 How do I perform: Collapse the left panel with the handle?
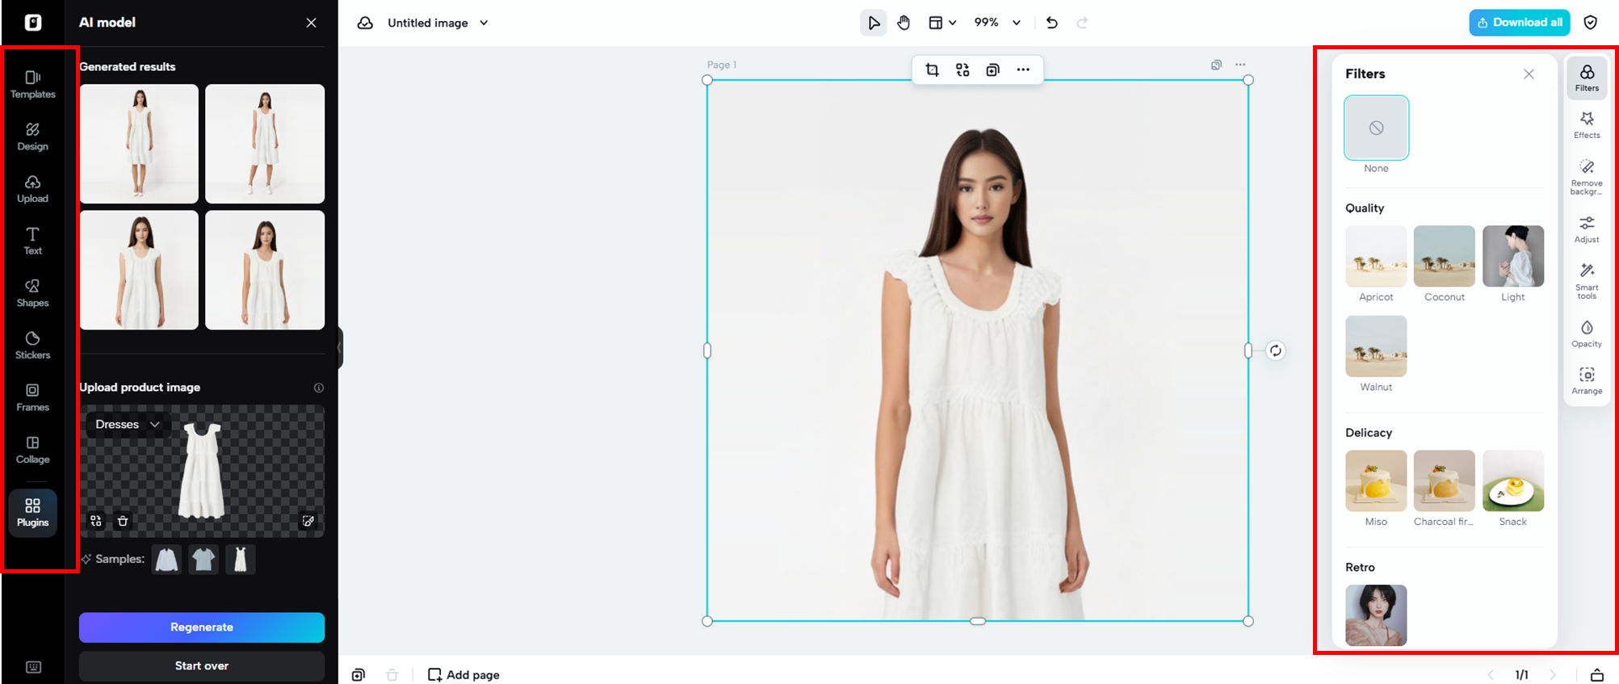pos(340,348)
